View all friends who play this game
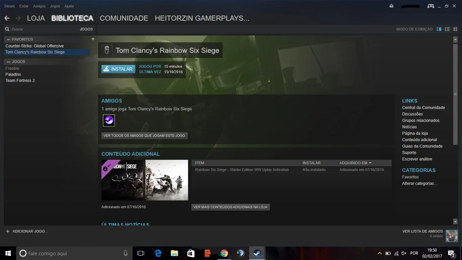 [x=144, y=135]
